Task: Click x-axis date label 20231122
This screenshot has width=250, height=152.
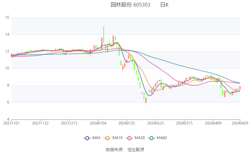Action: (40, 123)
